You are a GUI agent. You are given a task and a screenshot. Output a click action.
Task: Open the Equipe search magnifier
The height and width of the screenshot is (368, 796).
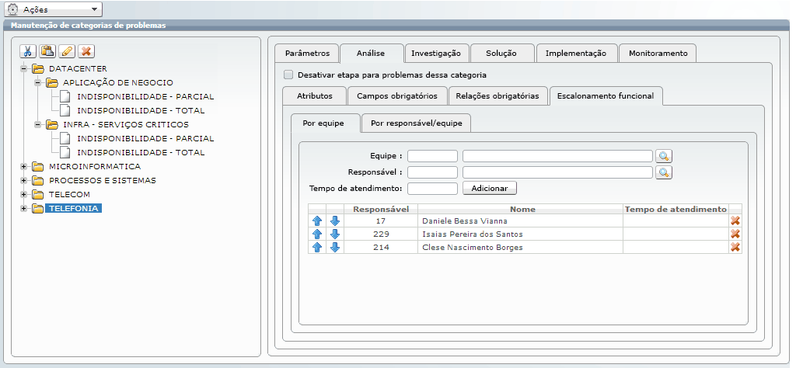click(x=663, y=156)
